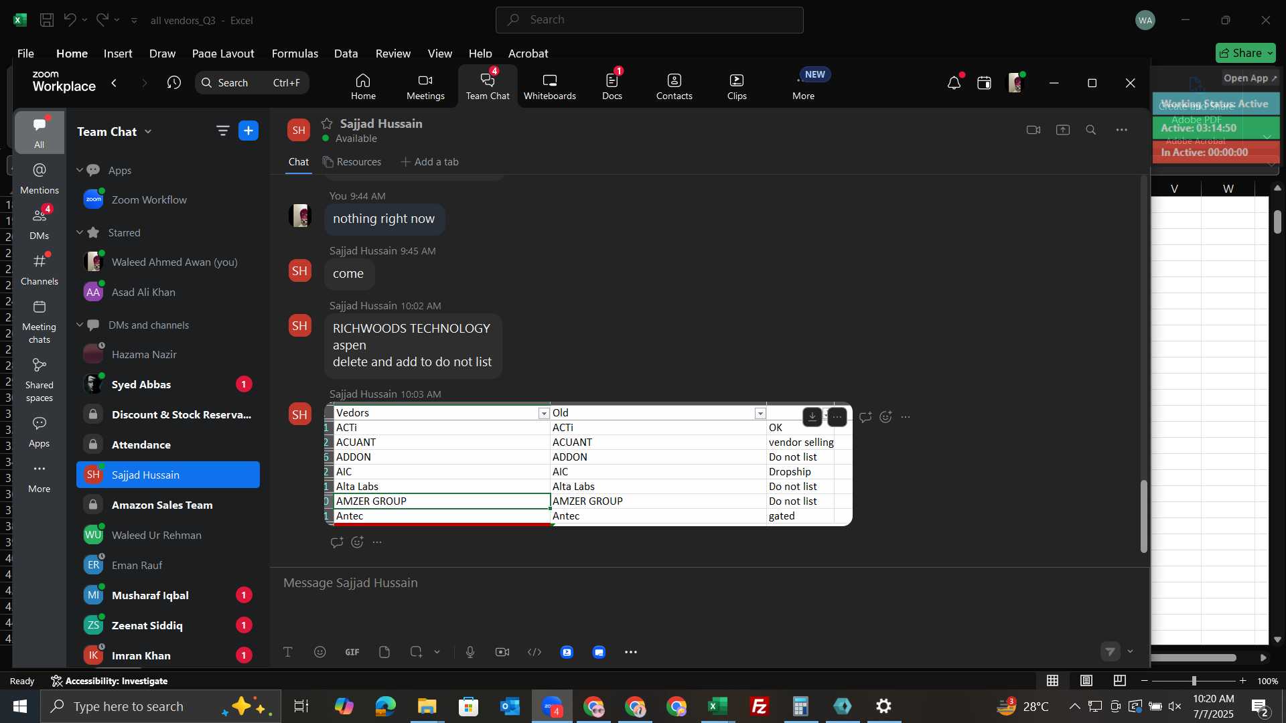Open Zoom Home tab

(x=363, y=86)
